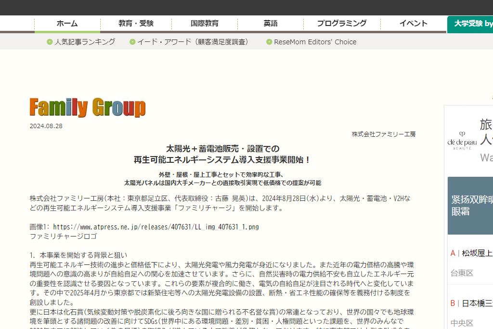Viewport: 493px width, 329px height.
Task: Click the ファミリチャージロゴ caption text
Action: (63, 236)
